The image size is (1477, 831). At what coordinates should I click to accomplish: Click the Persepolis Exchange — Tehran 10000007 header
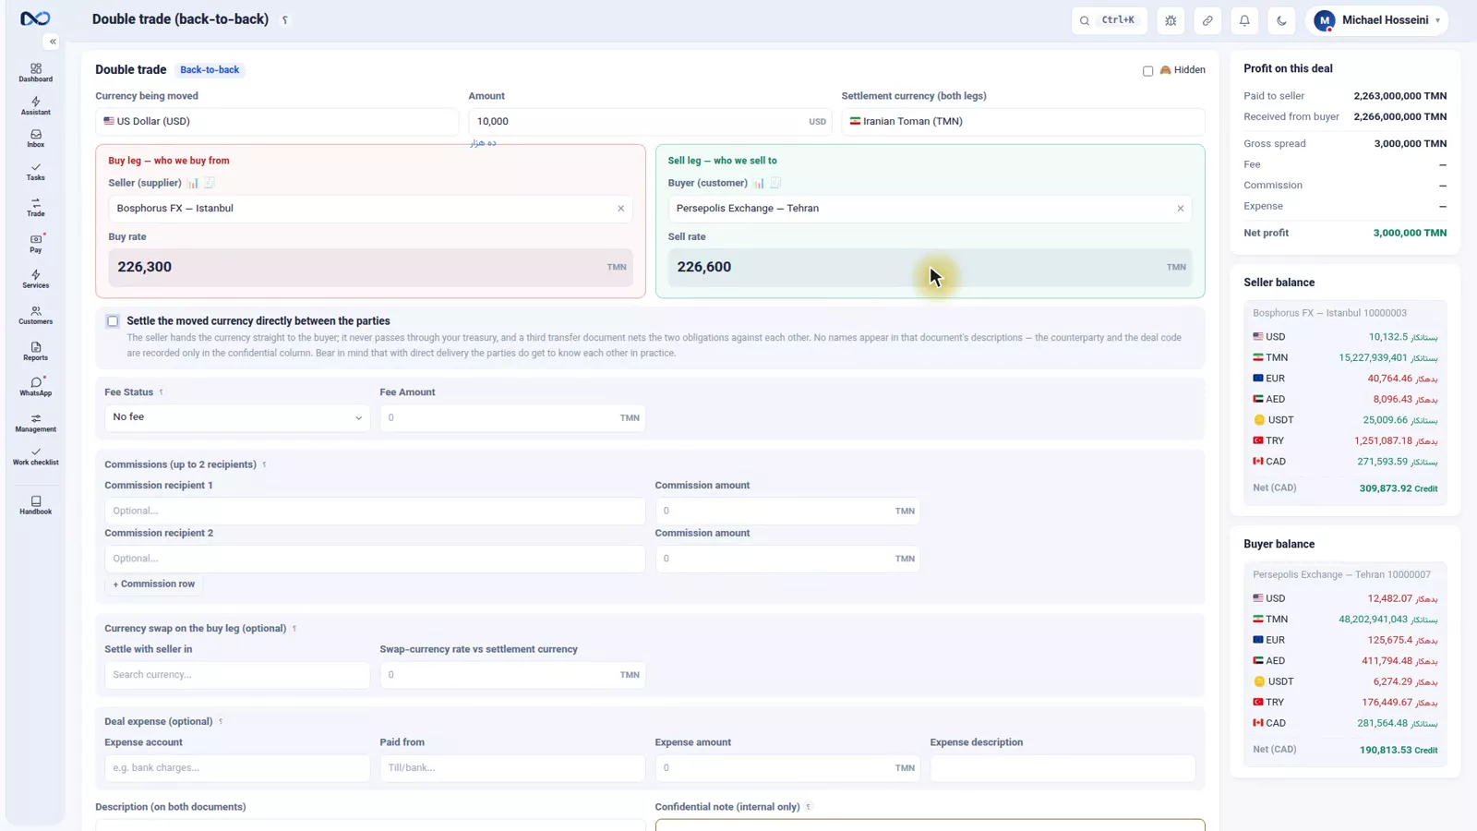tap(1341, 574)
